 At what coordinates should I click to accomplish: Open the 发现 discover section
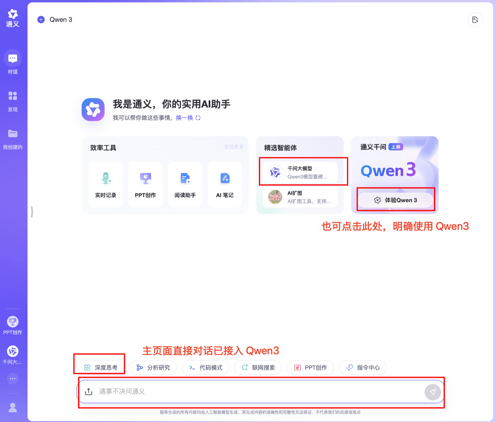13,101
